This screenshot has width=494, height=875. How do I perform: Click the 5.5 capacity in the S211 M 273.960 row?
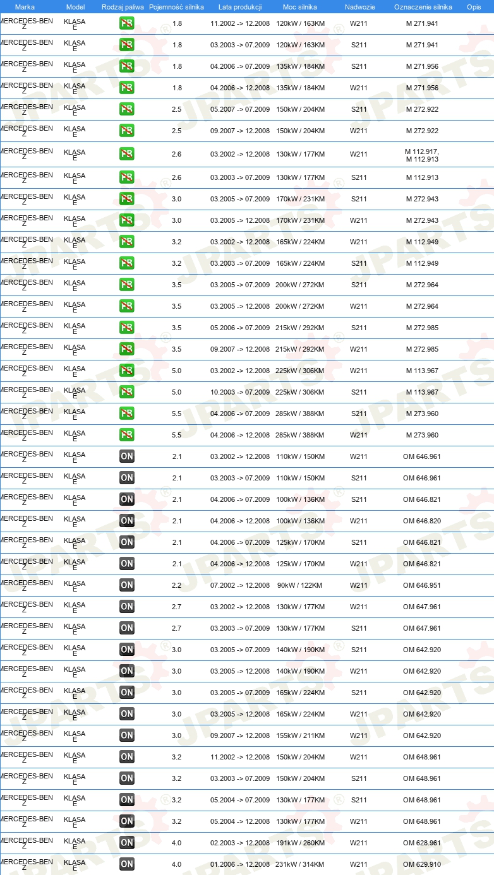coord(177,414)
